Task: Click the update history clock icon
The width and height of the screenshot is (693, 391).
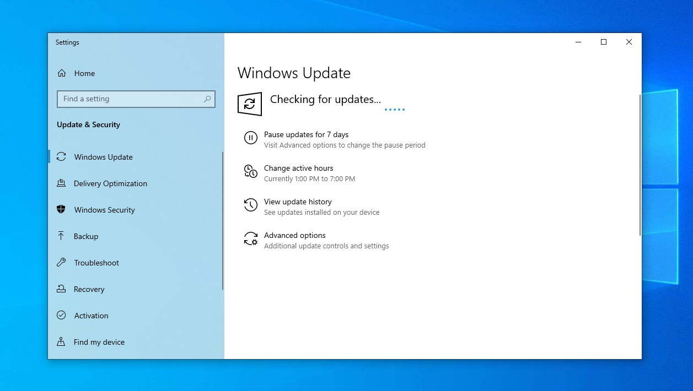Action: click(x=250, y=205)
